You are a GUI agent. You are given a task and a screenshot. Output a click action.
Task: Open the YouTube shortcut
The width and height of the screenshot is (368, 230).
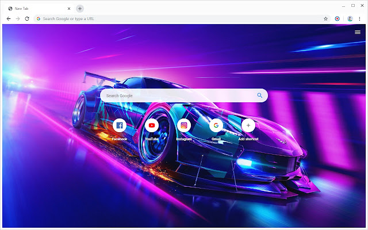click(x=152, y=125)
